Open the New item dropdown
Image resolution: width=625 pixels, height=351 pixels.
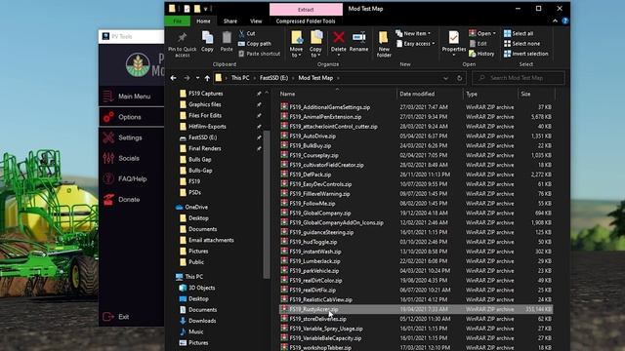(x=413, y=33)
